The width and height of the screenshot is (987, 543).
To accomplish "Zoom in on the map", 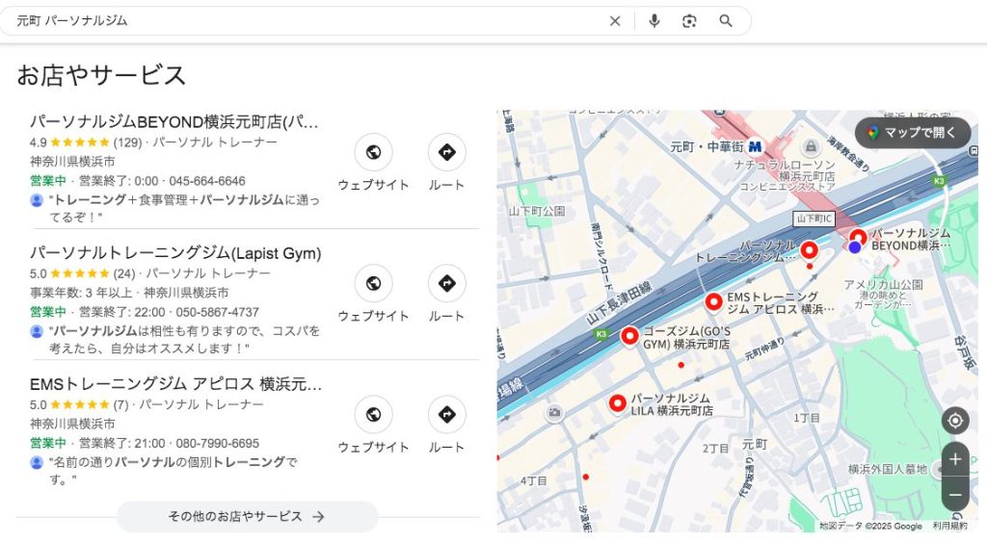I will point(954,459).
